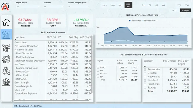This screenshot has height=108, width=193.
Task: Switch to YTD view
Action: (x=179, y=5)
